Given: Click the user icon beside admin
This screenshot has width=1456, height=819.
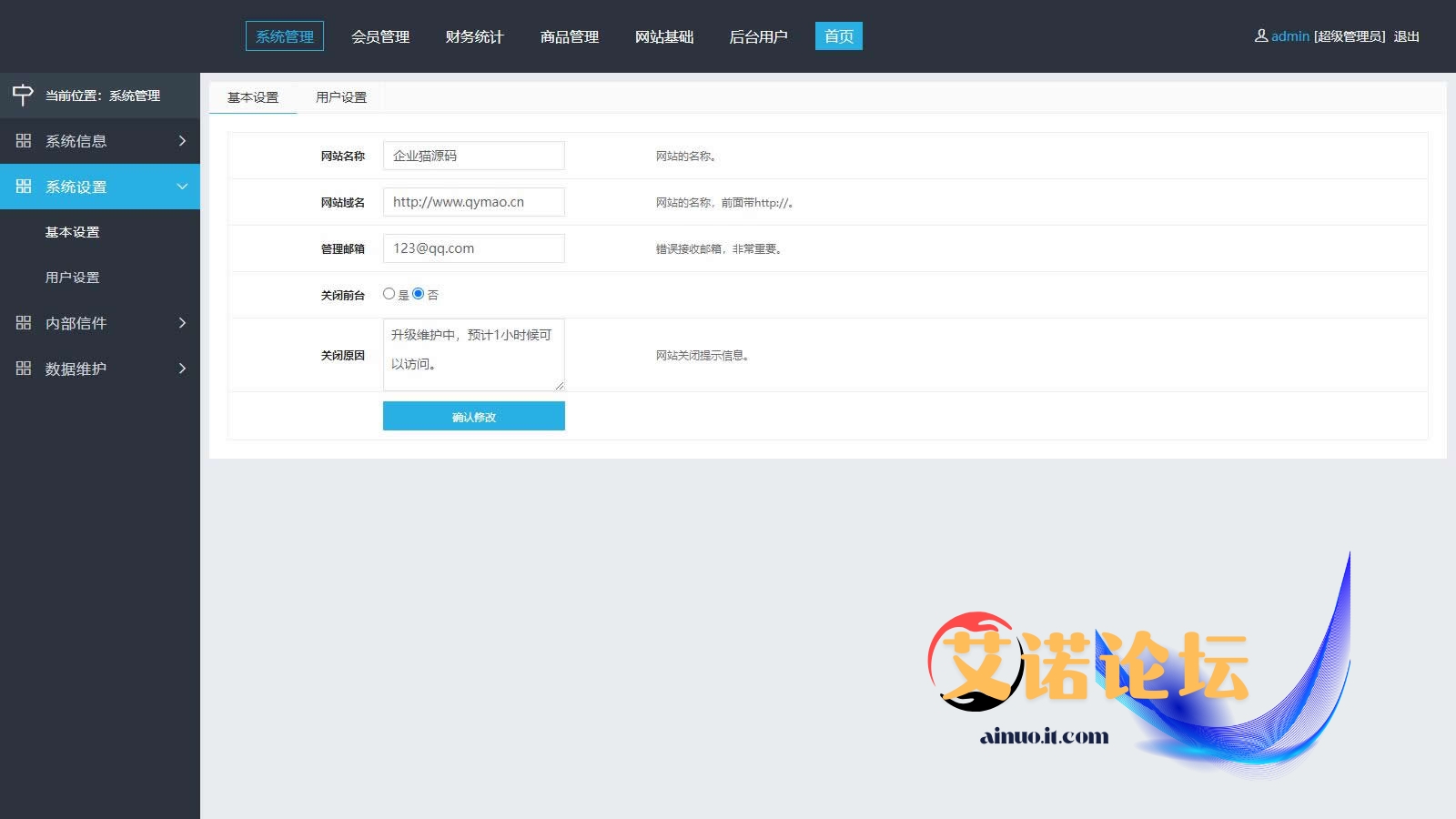Looking at the screenshot, I should 1261,36.
